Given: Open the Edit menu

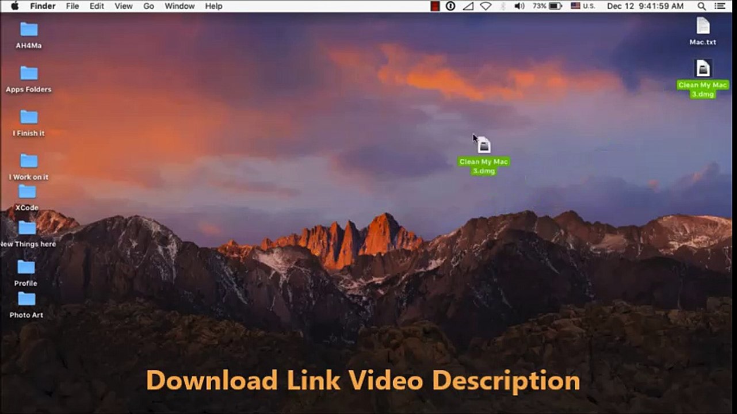Looking at the screenshot, I should [x=97, y=6].
